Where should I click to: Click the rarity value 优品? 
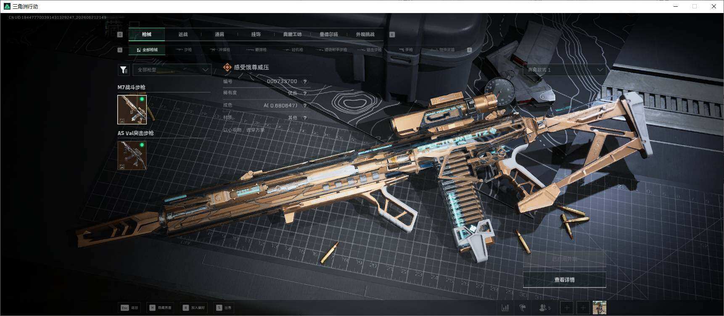[x=293, y=93]
